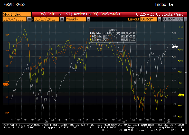The height and width of the screenshot is (135, 189).
Task: Click the Index G logo icon
Action: point(171,4)
